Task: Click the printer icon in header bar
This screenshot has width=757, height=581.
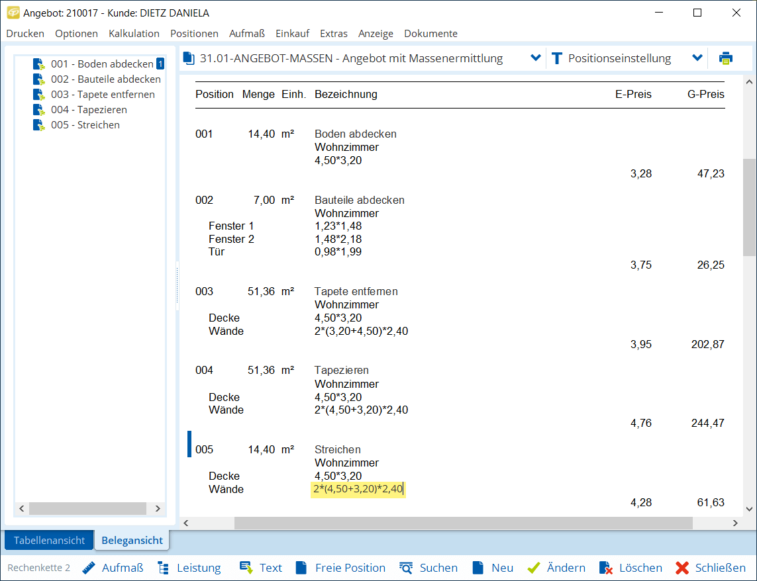Action: (x=726, y=58)
